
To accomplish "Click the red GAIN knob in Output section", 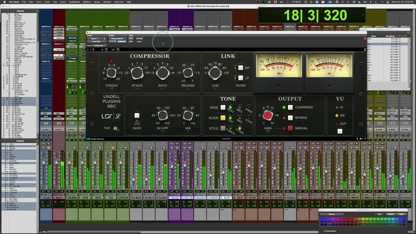I will point(268,115).
